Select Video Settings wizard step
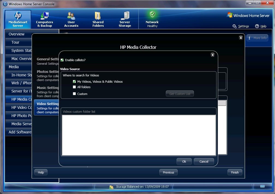The image size is (275, 194). pyautogui.click(x=46, y=107)
